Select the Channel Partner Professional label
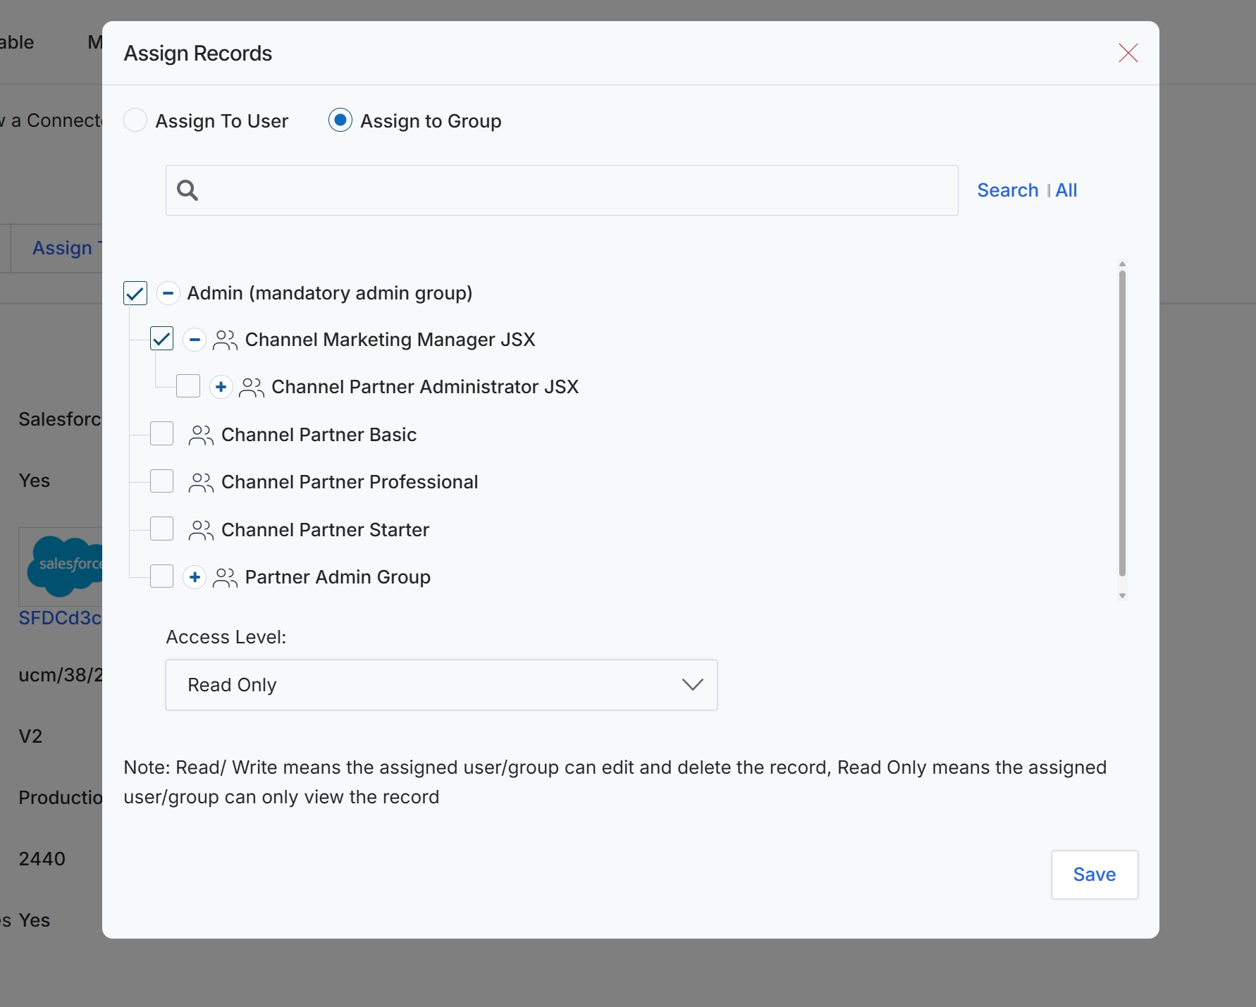 [350, 482]
